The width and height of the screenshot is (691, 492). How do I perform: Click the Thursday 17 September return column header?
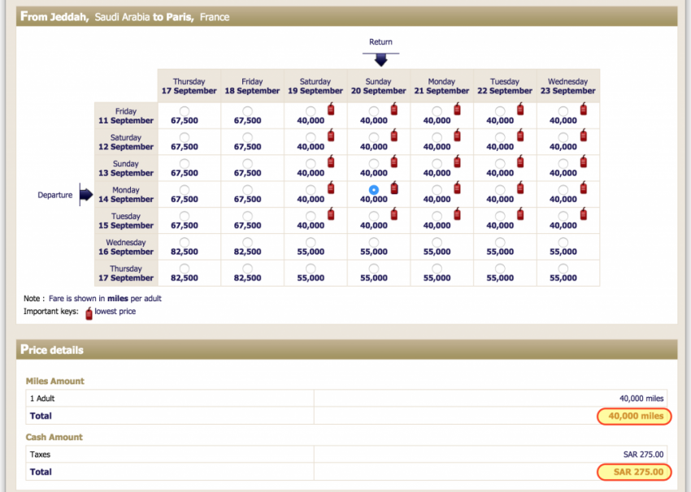pos(189,86)
